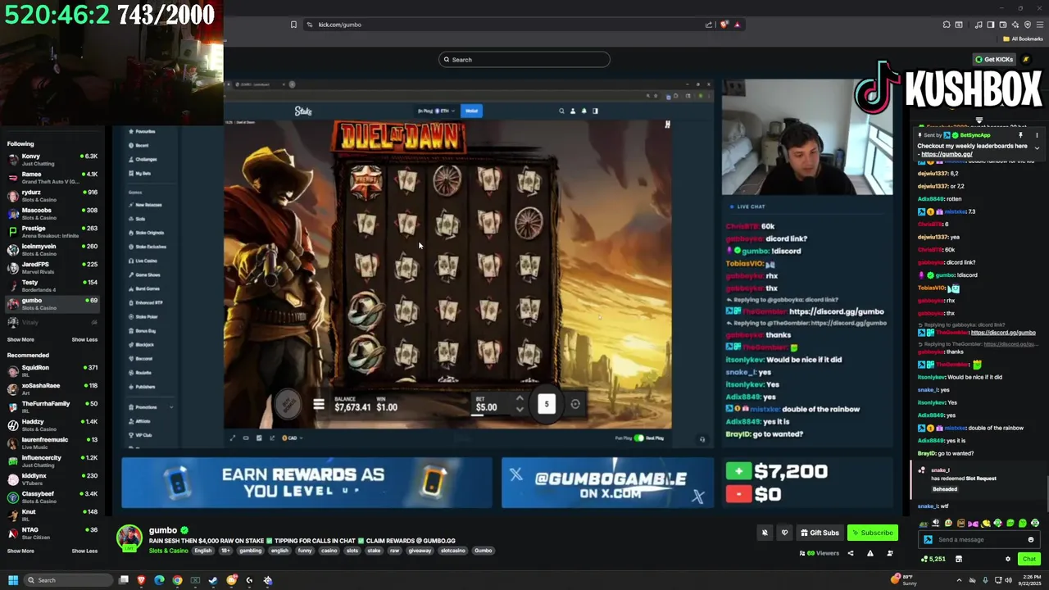Expand the pinned message chevron

tap(1037, 148)
